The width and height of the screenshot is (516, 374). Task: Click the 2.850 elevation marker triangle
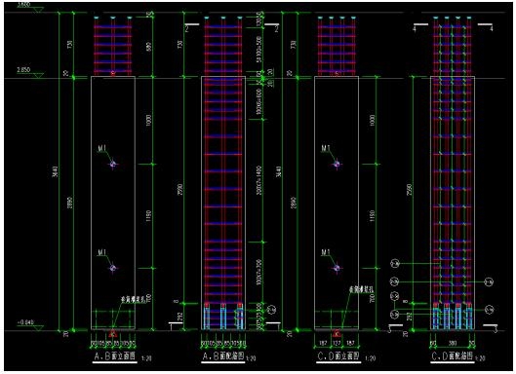coord(39,76)
